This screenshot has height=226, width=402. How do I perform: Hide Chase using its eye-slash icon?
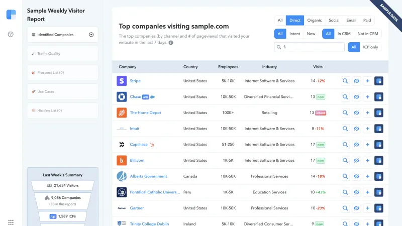(x=356, y=97)
